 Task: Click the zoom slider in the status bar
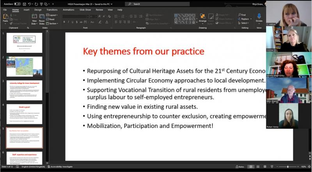click(287, 167)
